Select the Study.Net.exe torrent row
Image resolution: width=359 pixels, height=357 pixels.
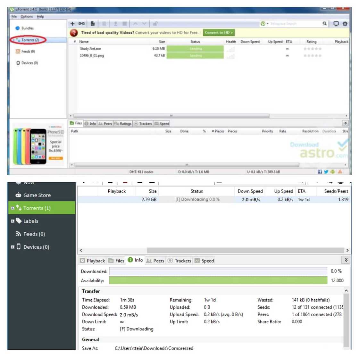(90, 49)
